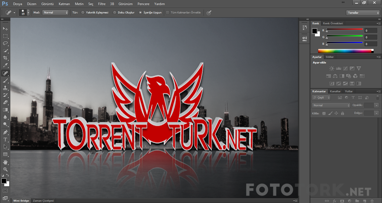Select the Spot Healing Brush tool
Screen dimensions: 382x203
(x=5, y=73)
